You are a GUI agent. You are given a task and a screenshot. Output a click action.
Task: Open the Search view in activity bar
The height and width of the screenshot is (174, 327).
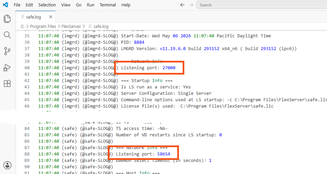pyautogui.click(x=7, y=35)
